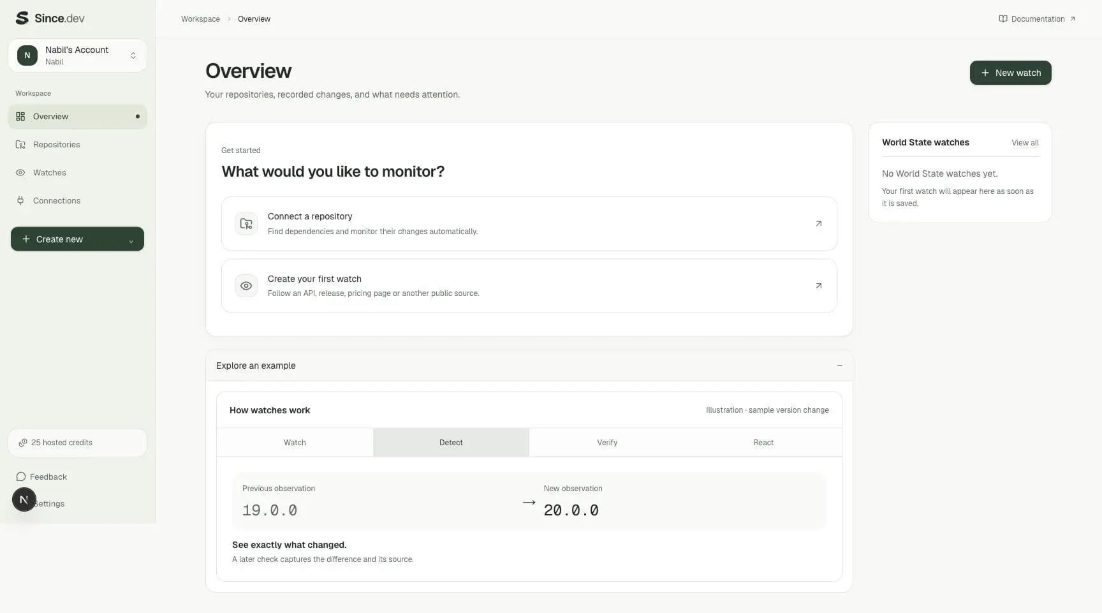Collapse the Explore an example section
This screenshot has height=613, width=1102.
coord(839,366)
